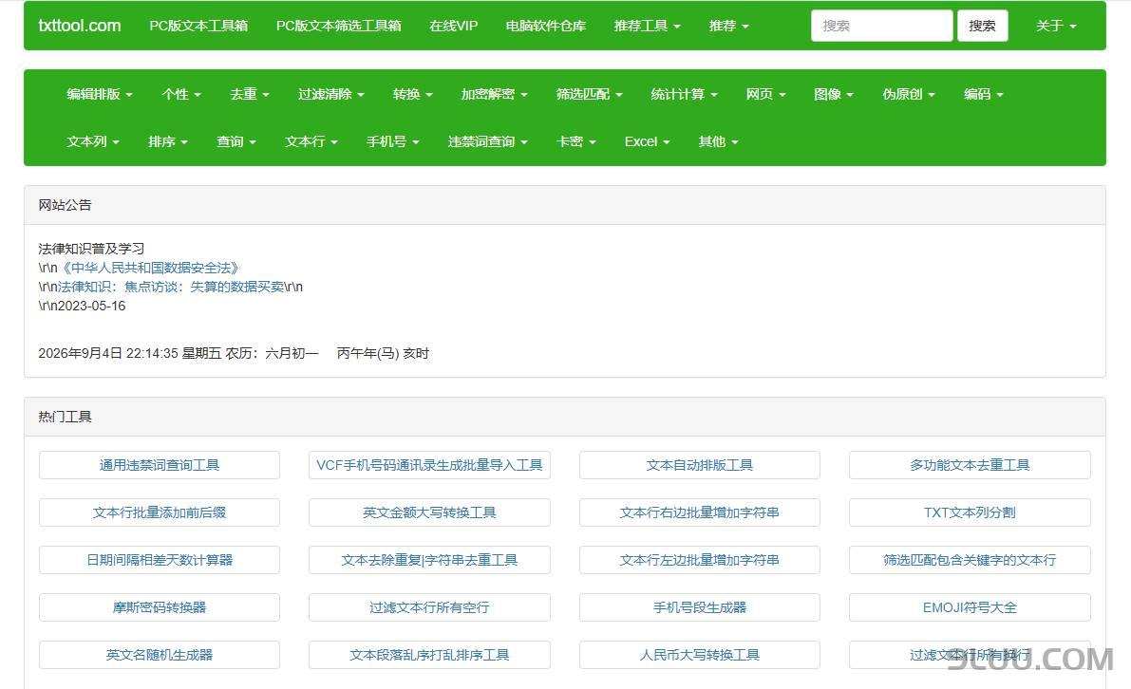
Task: Open the 图像 dropdown menu
Action: click(833, 94)
